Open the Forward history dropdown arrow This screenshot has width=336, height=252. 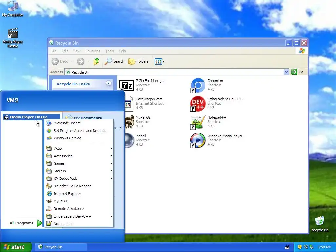[88, 61]
